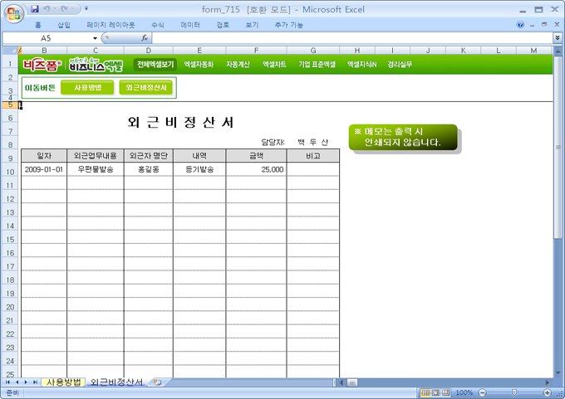565x399 pixels.
Task: Zoom in with the plus button
Action: (548, 393)
